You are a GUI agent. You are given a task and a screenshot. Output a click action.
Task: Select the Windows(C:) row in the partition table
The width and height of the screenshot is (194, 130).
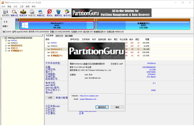click(x=97, y=49)
